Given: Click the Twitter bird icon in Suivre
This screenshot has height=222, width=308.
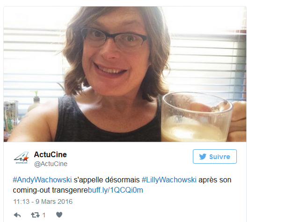Looking at the screenshot, I should click(x=203, y=157).
